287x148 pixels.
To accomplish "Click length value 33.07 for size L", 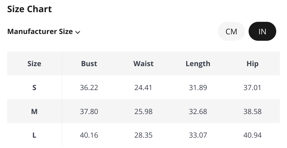I will 198,135.
